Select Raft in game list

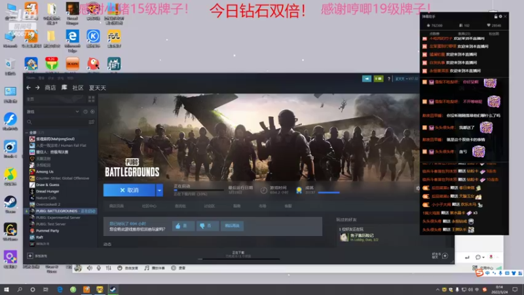click(x=39, y=237)
